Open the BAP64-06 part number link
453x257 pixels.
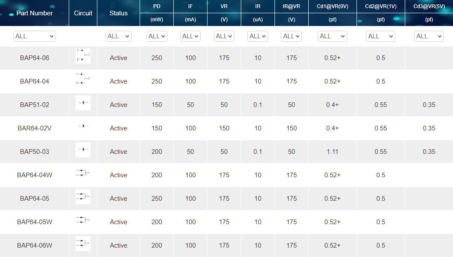[x=35, y=58]
